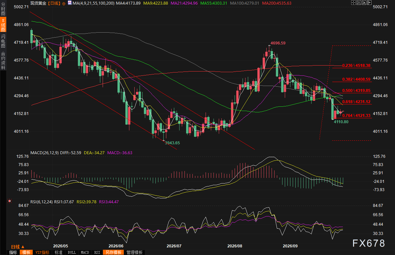Click the chart step-back axis icon
Viewport: 395px width, 255px height.
359,3
